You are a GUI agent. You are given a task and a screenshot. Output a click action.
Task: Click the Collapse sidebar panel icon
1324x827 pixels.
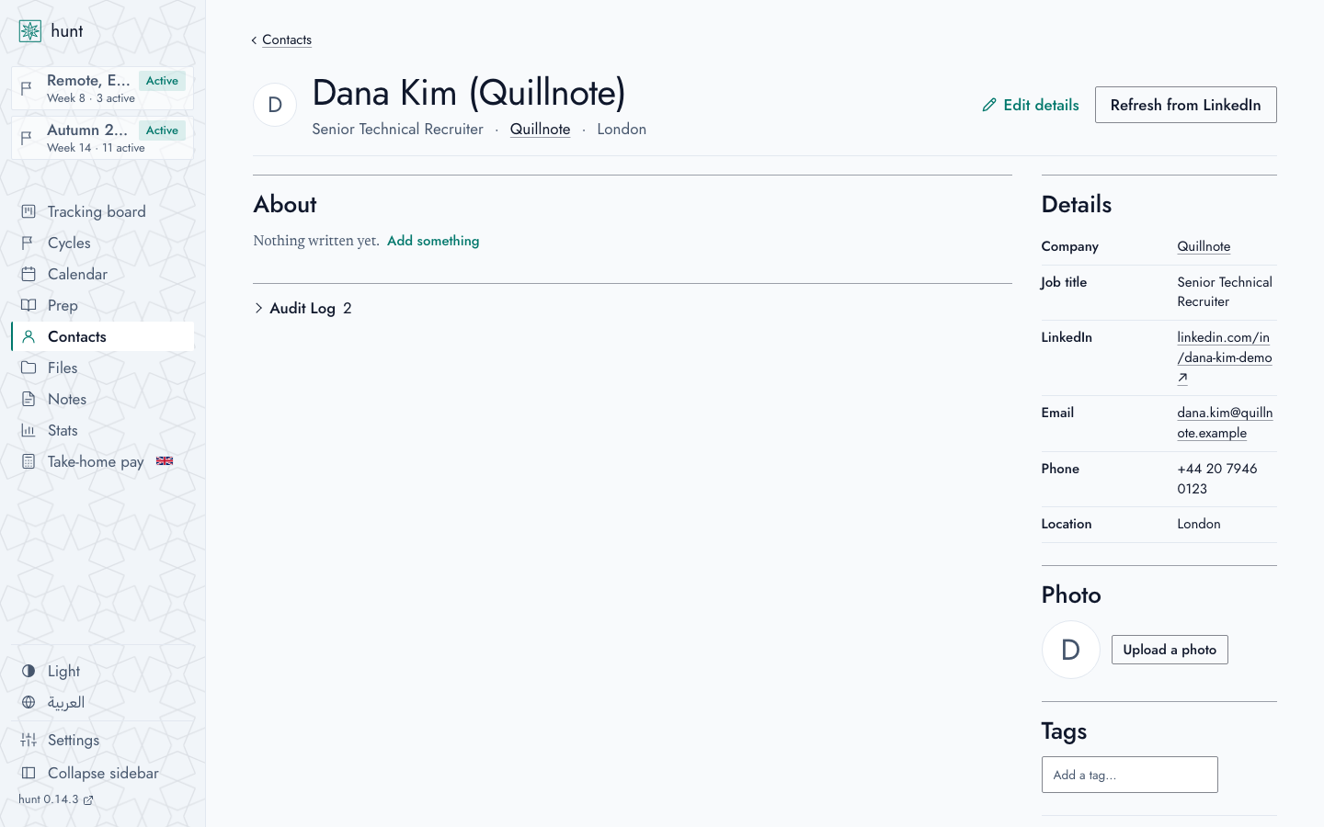tap(29, 773)
